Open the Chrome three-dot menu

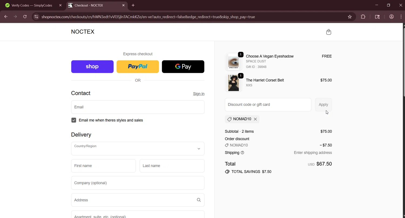click(x=401, y=17)
